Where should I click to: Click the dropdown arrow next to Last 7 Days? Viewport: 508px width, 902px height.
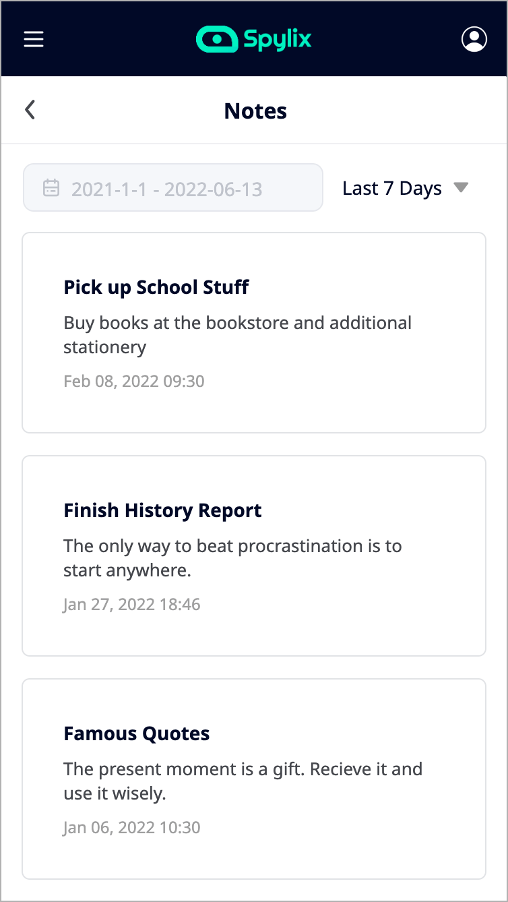point(462,187)
